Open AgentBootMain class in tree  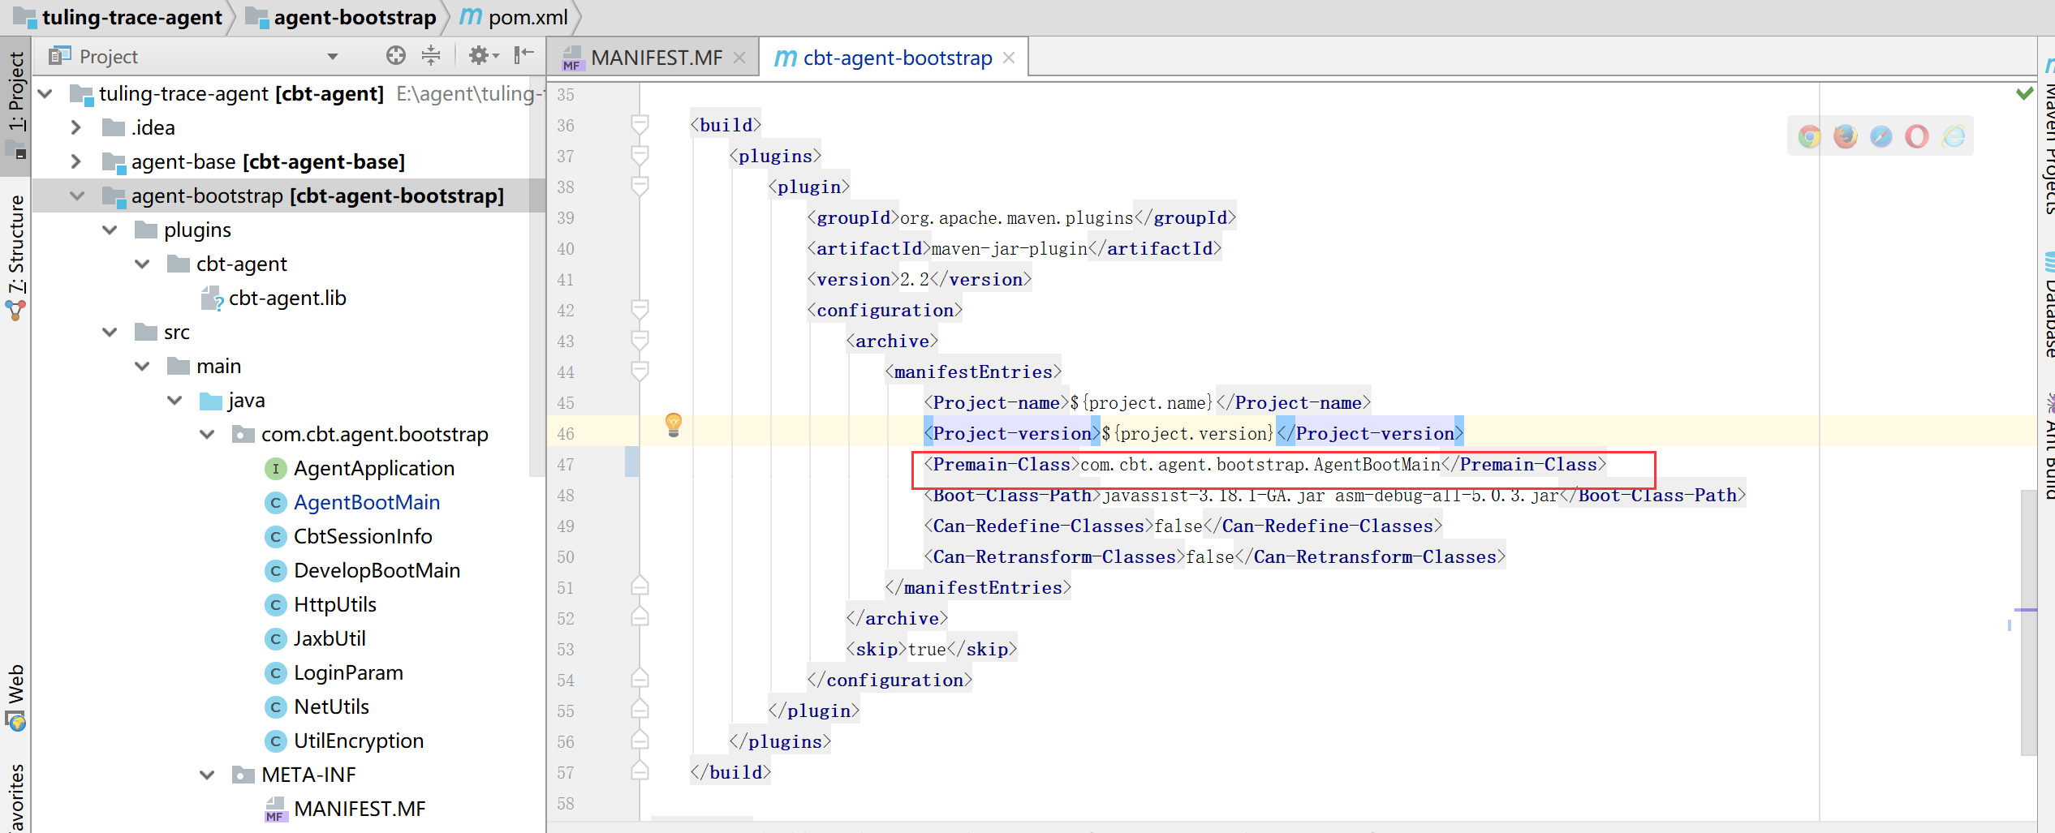[x=366, y=503]
